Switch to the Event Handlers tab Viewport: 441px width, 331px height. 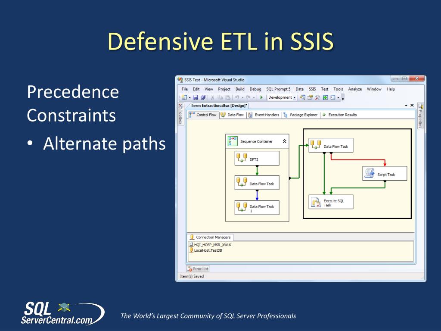click(x=264, y=115)
